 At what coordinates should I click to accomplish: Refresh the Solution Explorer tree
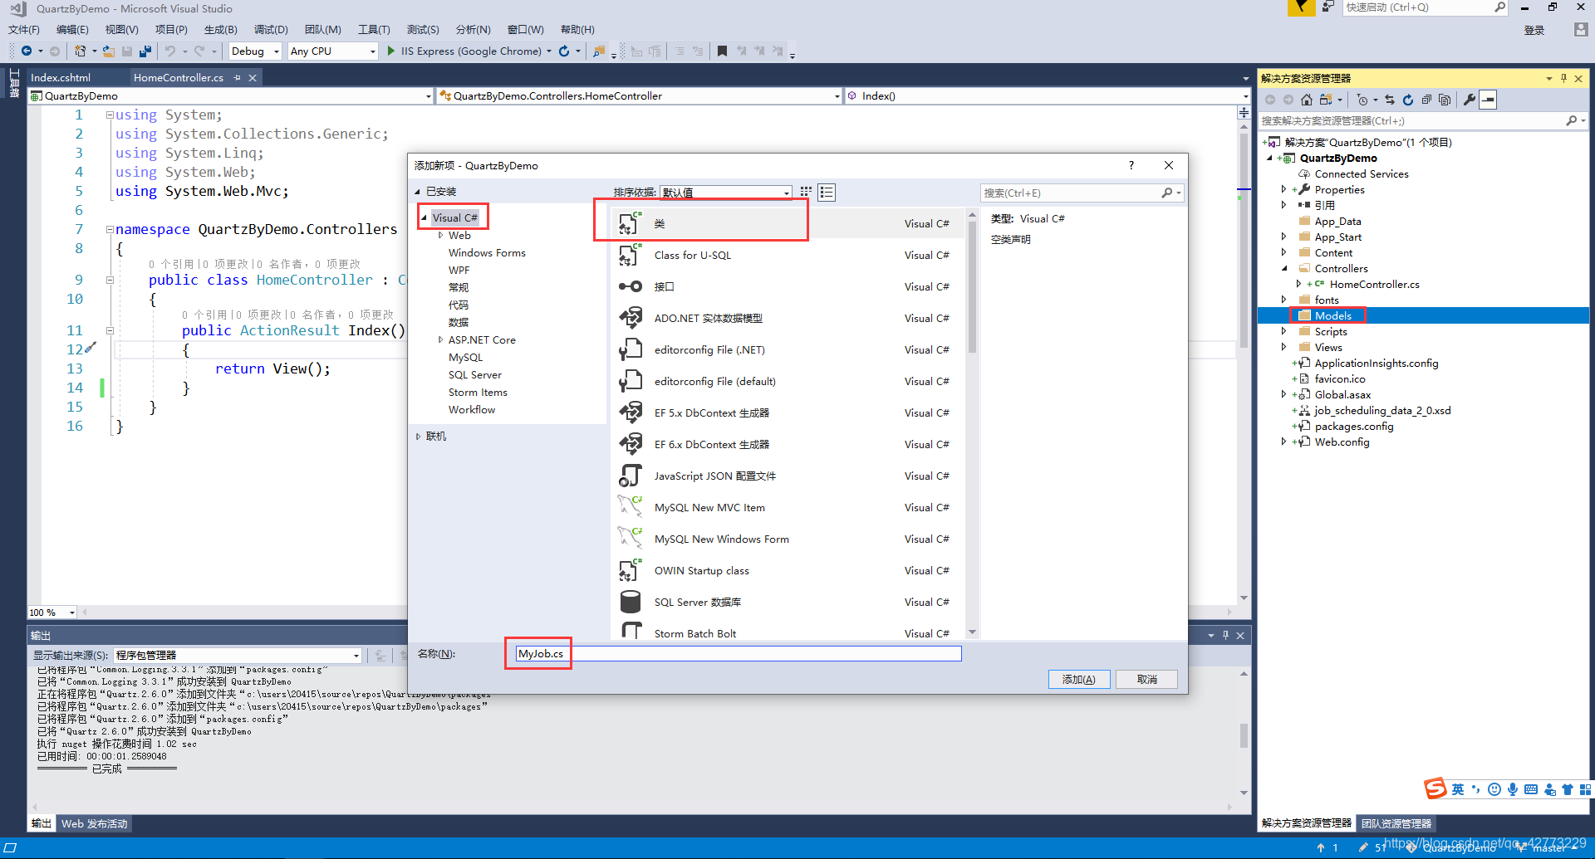(1408, 100)
